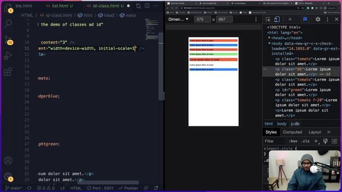
Task: Open the Accounts menu in activity bar
Action: (8, 160)
